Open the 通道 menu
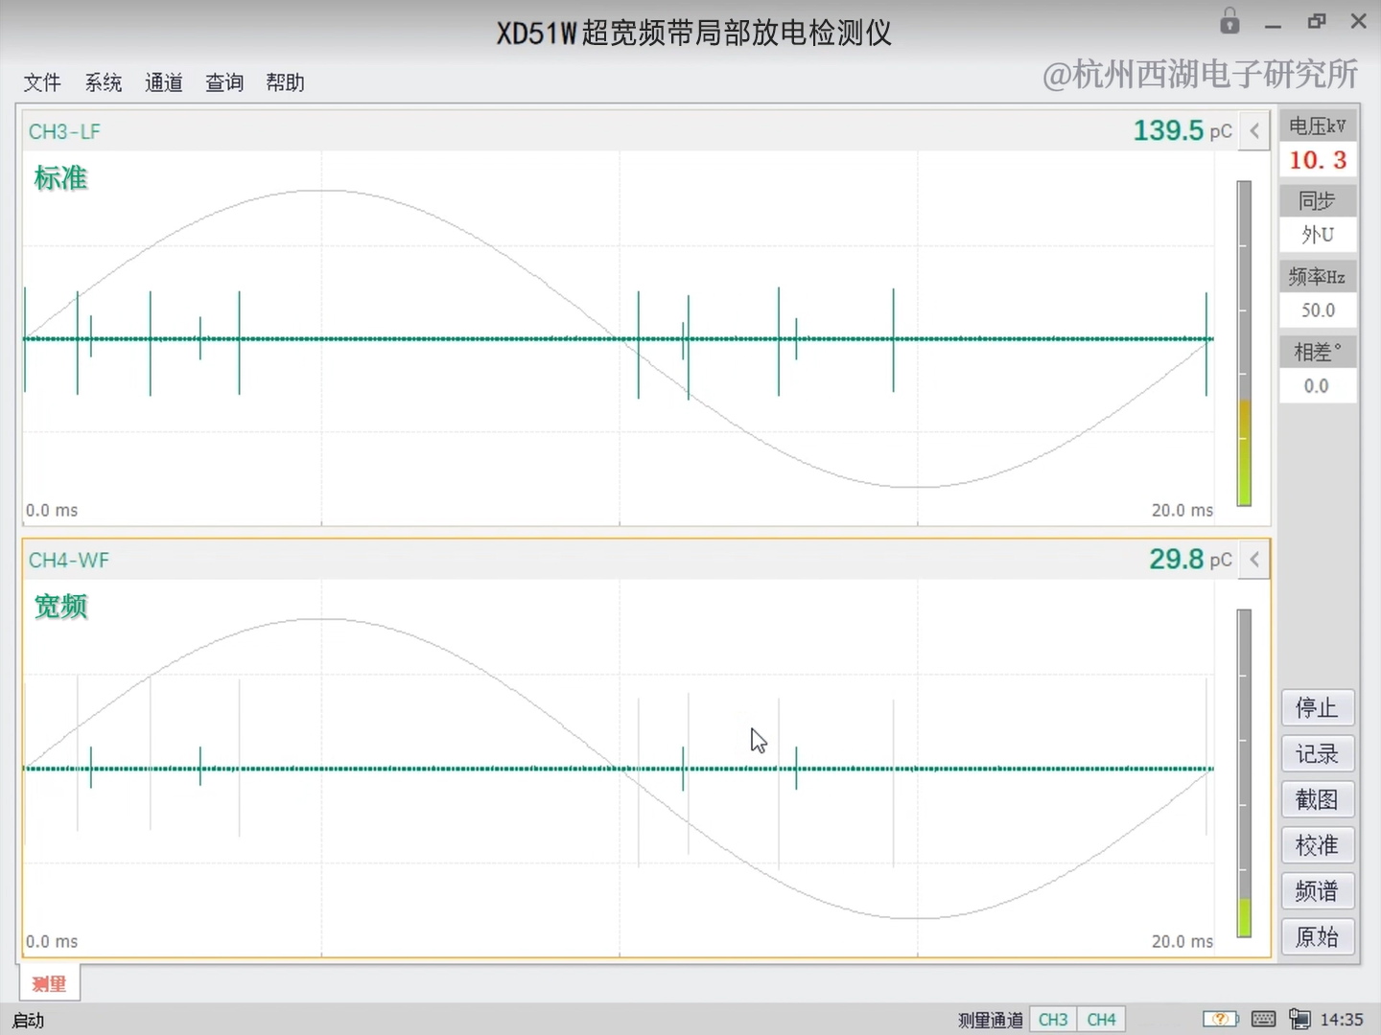 [x=164, y=83]
